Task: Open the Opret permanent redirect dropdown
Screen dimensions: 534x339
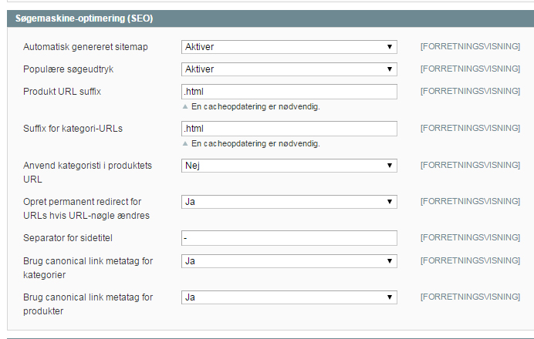Action: 289,202
